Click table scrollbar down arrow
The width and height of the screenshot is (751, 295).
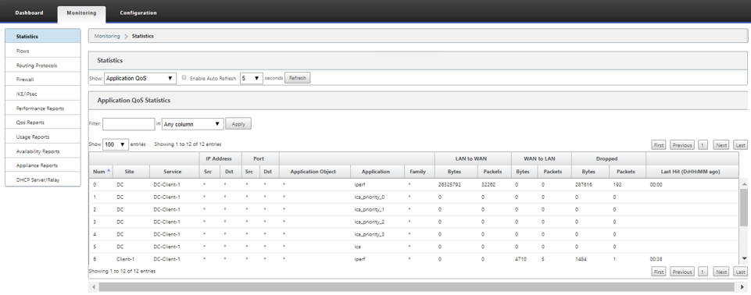coord(744,258)
